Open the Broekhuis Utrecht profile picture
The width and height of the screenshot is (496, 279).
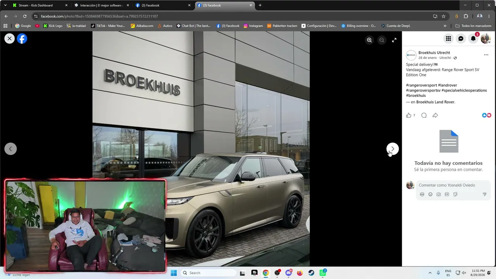tap(411, 55)
